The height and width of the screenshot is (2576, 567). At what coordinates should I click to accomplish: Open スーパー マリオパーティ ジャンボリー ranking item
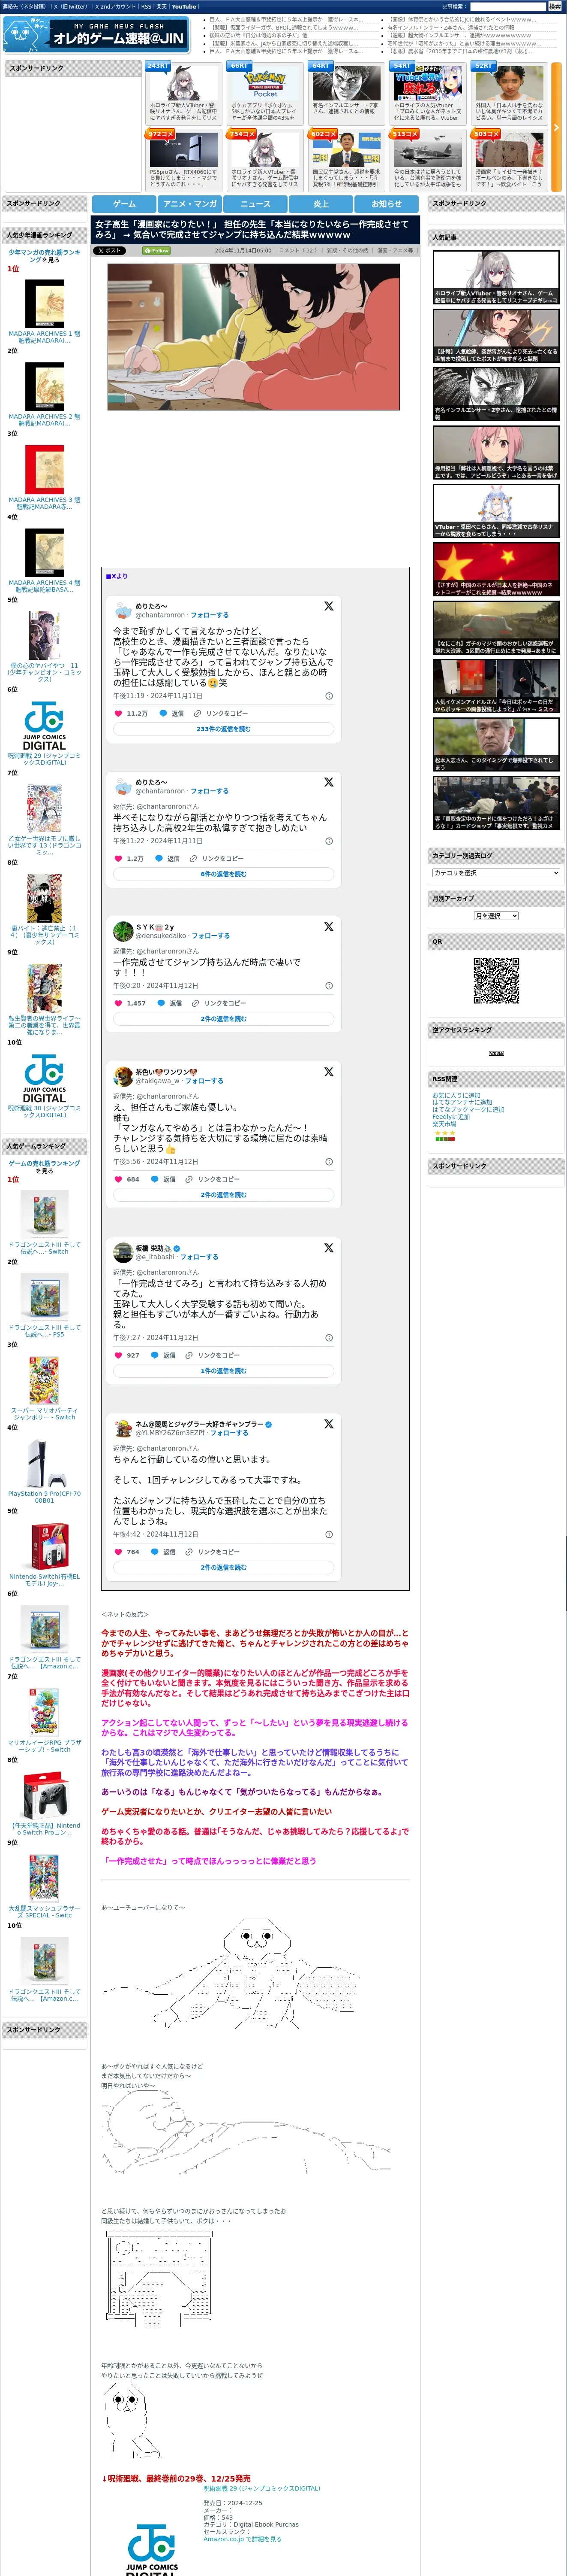44,1388
